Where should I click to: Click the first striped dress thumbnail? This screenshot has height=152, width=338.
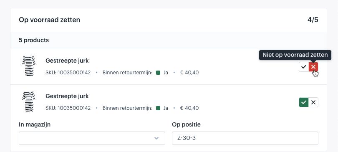[29, 66]
